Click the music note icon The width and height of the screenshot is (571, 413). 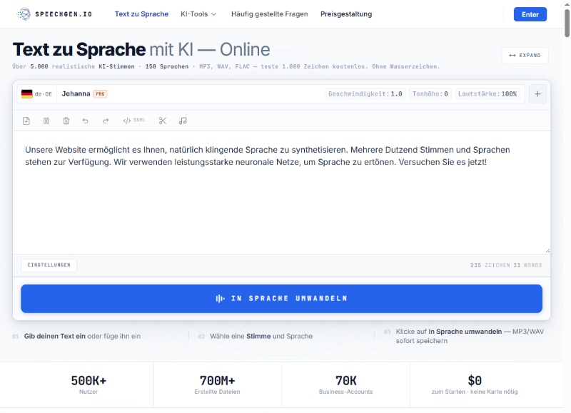point(183,121)
